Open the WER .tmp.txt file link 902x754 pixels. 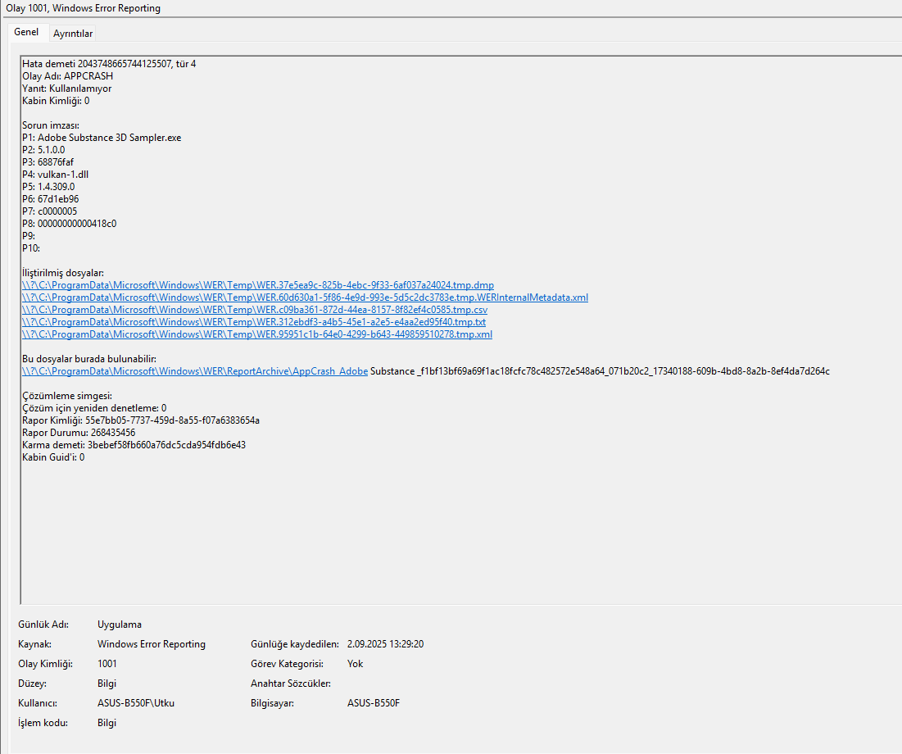coord(254,322)
